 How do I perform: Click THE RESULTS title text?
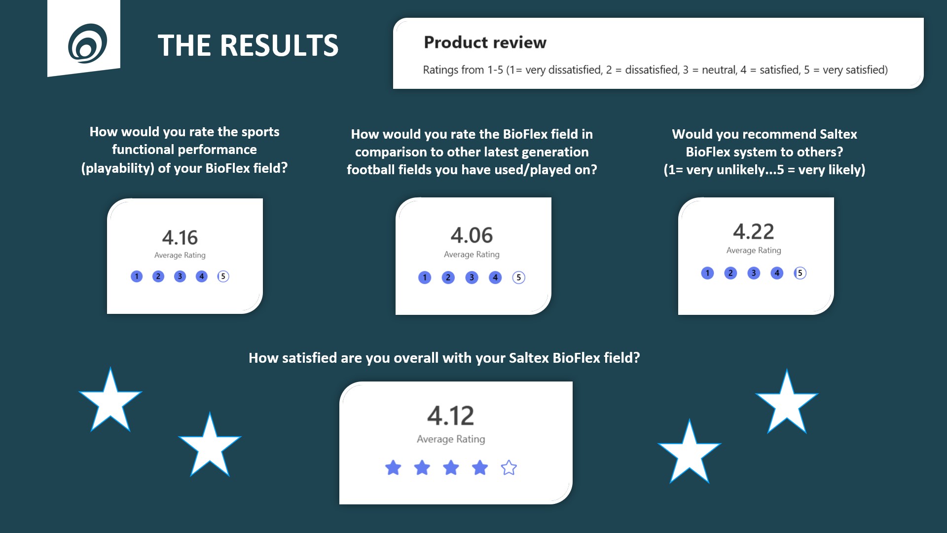pyautogui.click(x=248, y=45)
